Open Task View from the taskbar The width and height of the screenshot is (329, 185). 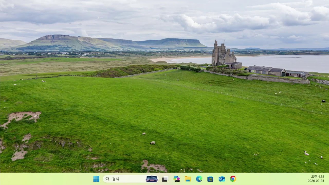coord(165,179)
